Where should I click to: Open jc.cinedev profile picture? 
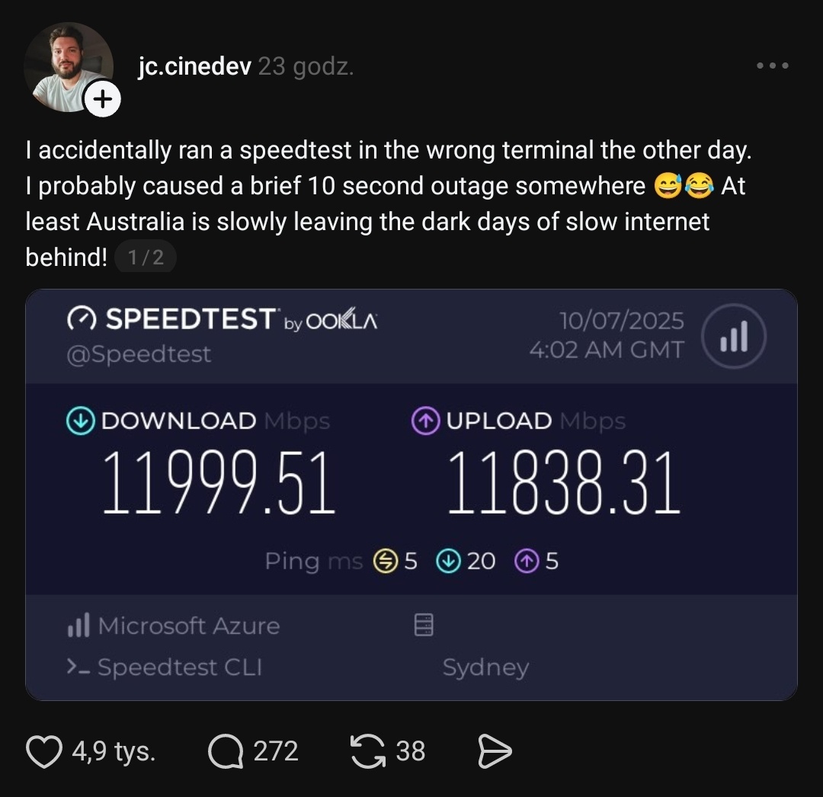tap(66, 66)
